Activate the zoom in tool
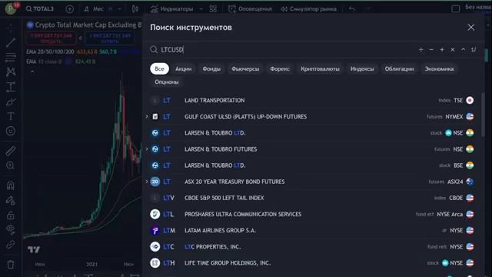Viewport: 492px width, 277px height. 11,165
